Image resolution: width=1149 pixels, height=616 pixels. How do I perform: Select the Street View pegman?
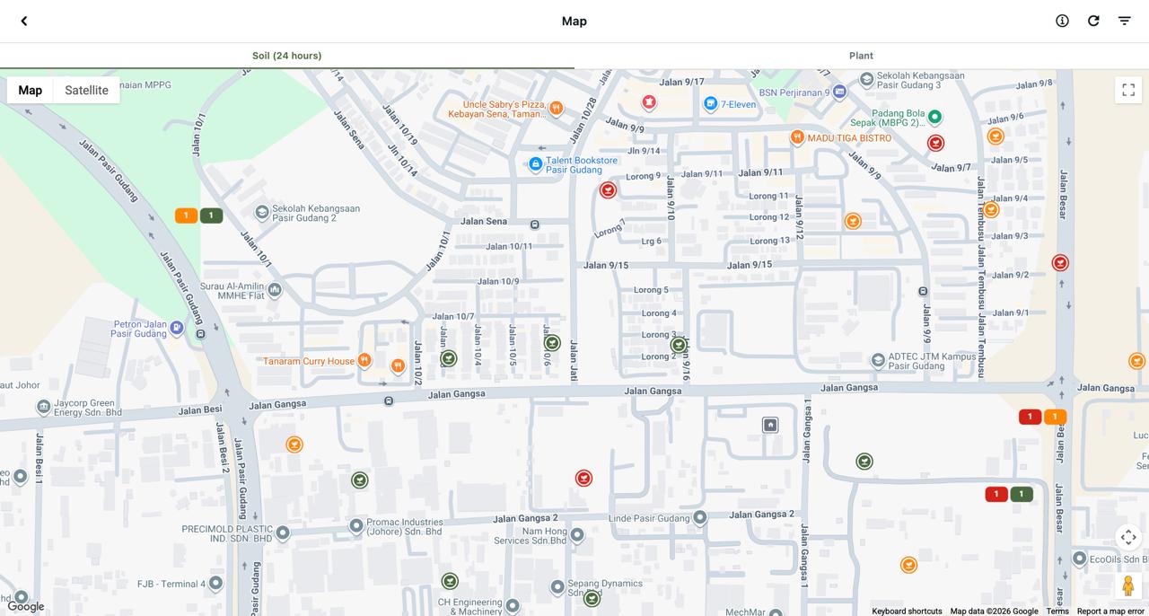point(1128,585)
